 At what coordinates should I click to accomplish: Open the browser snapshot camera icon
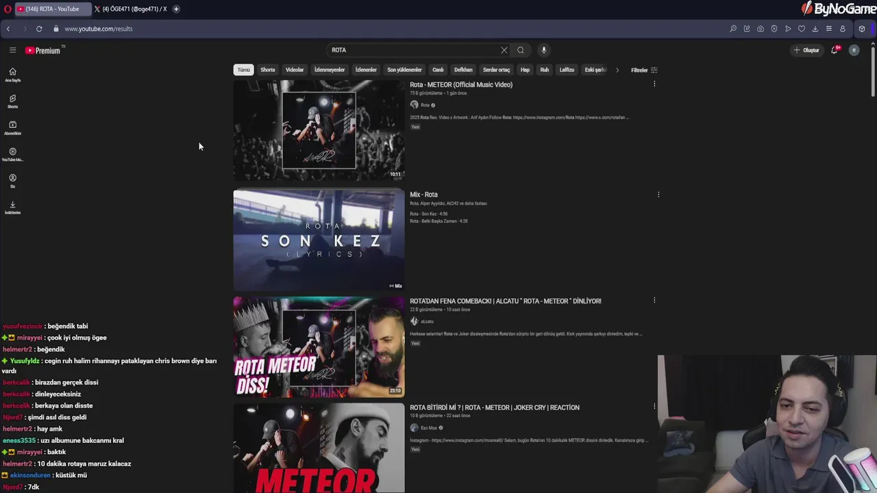[x=761, y=29]
